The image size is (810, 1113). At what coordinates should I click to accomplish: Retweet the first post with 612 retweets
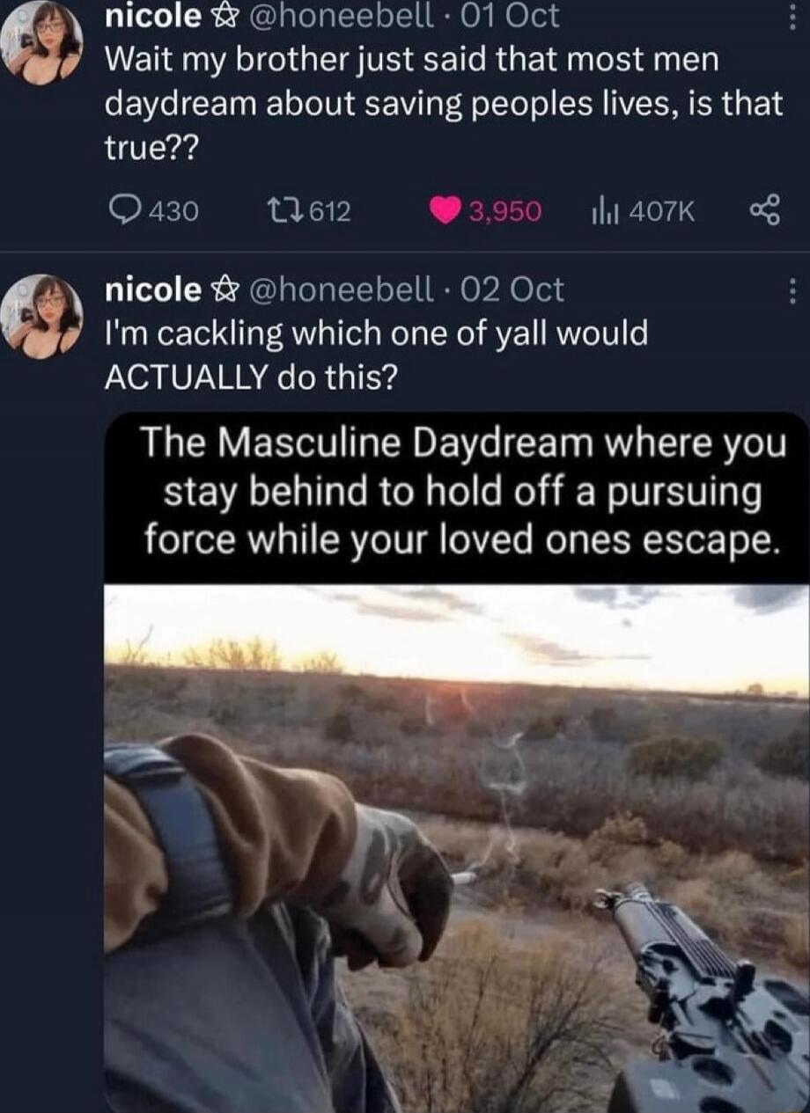click(281, 210)
